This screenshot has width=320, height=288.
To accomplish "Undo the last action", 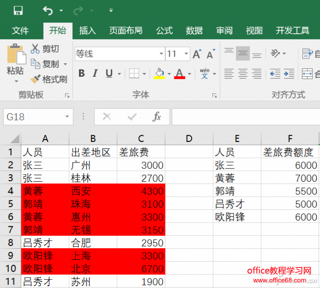I will (48, 10).
